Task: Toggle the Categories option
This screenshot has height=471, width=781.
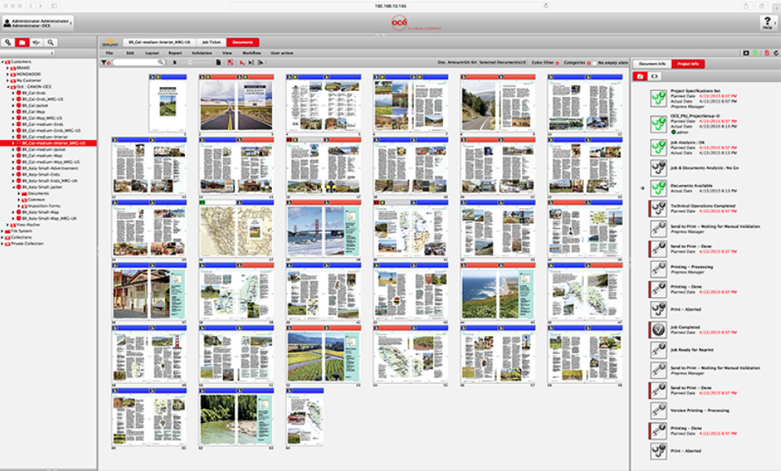Action: point(588,62)
